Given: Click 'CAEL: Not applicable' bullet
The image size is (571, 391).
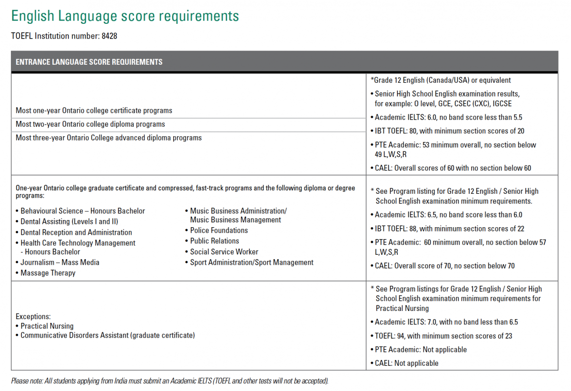Looking at the screenshot, I should [x=404, y=363].
